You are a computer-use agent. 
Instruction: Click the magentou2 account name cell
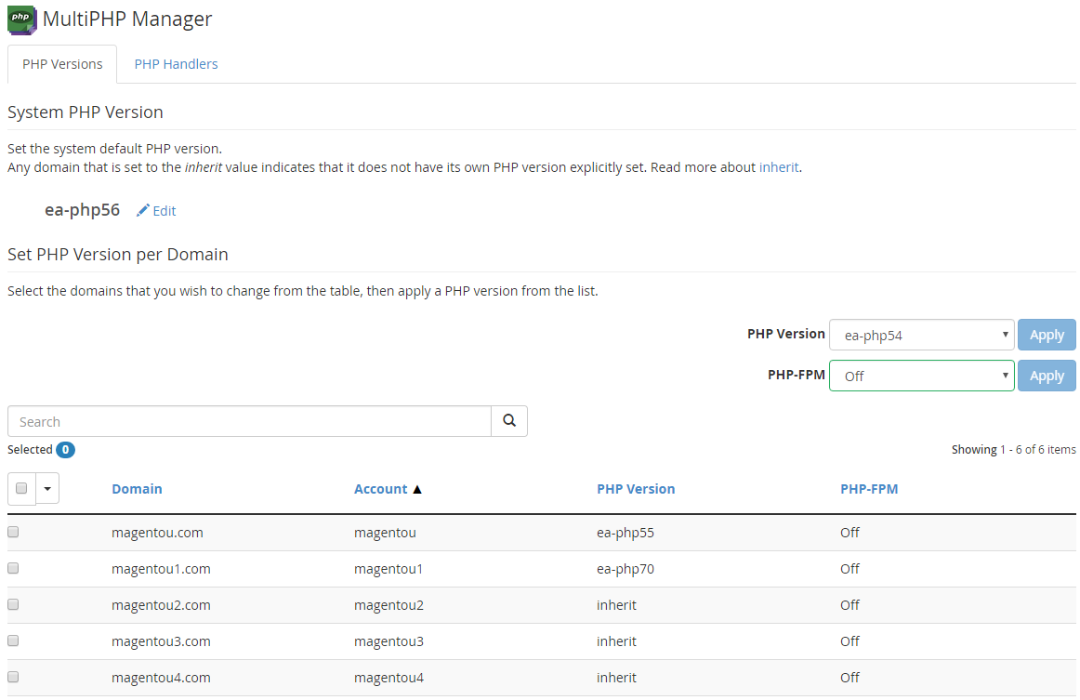389,605
